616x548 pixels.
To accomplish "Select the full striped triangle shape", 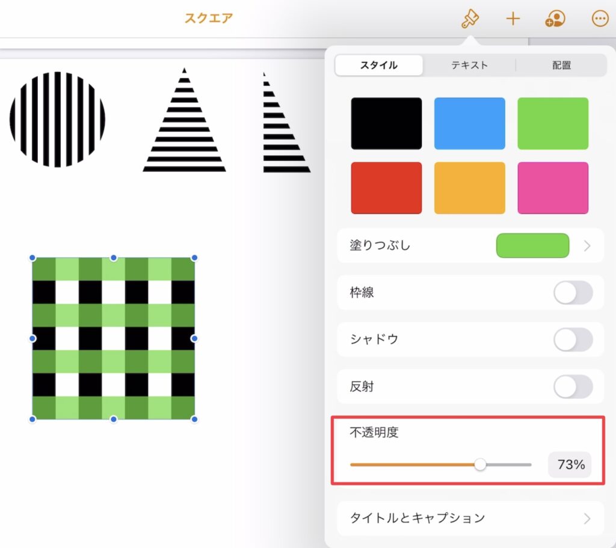I will (x=184, y=120).
